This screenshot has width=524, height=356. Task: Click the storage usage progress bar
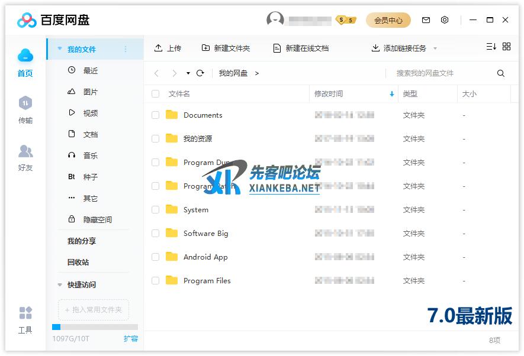tap(95, 327)
